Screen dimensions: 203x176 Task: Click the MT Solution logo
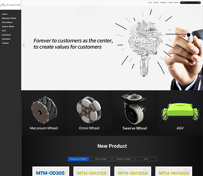click(10, 5)
